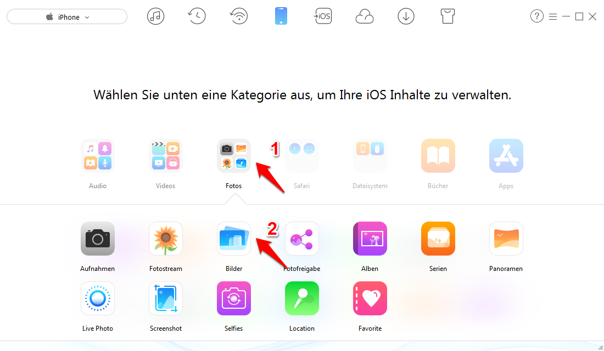Open the Bilder album
604x351 pixels.
pyautogui.click(x=233, y=239)
